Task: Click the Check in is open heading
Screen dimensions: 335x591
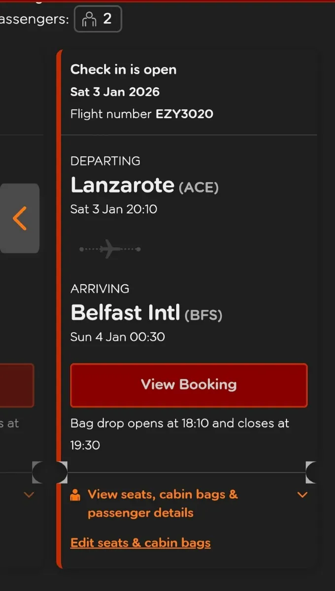Action: click(123, 69)
